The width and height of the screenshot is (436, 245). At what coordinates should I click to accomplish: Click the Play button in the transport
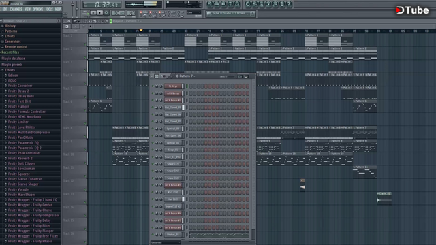93,13
